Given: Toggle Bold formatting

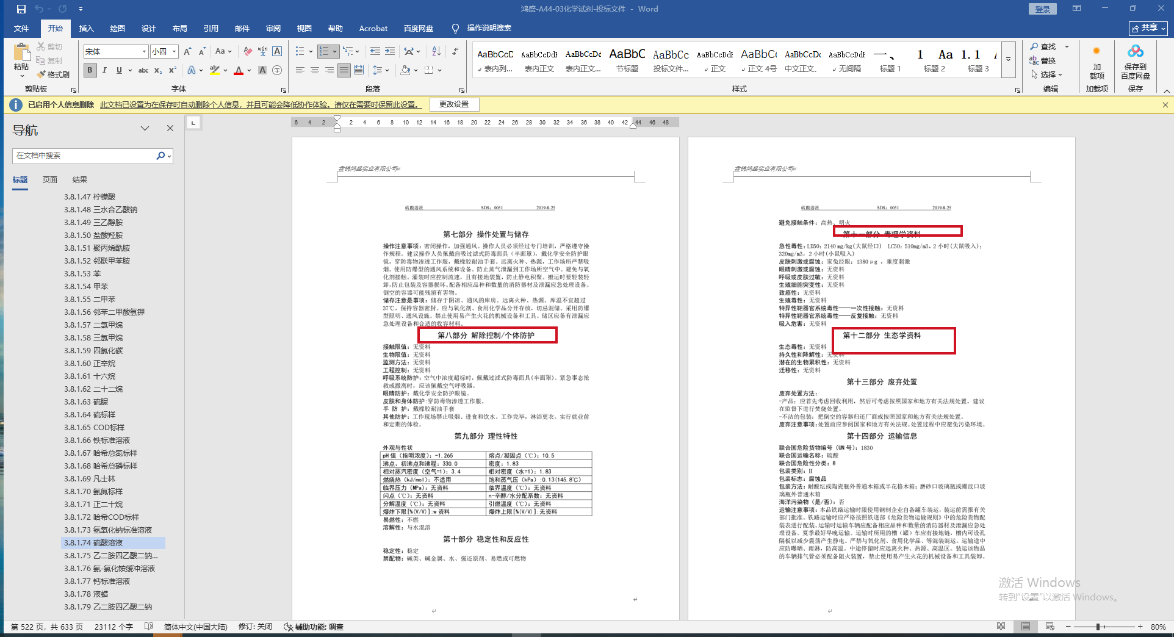Looking at the screenshot, I should pos(90,70).
